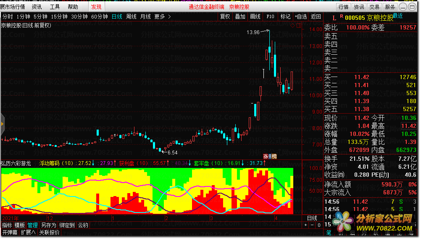The width and height of the screenshot is (421, 239).
Task: Click the month 4 timeline marker
Action: coord(276,218)
